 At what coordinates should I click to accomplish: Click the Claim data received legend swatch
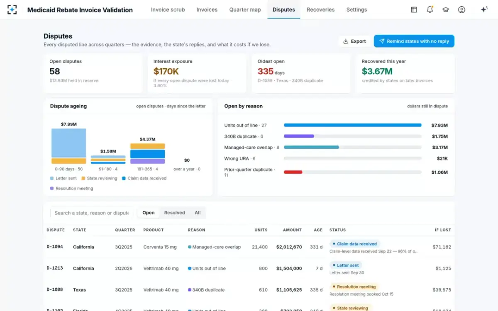coord(124,178)
